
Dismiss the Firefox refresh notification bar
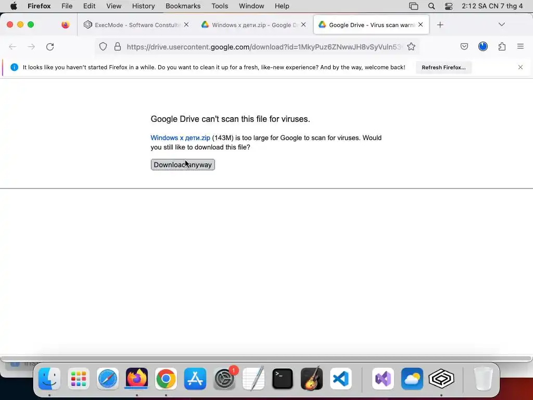521,67
